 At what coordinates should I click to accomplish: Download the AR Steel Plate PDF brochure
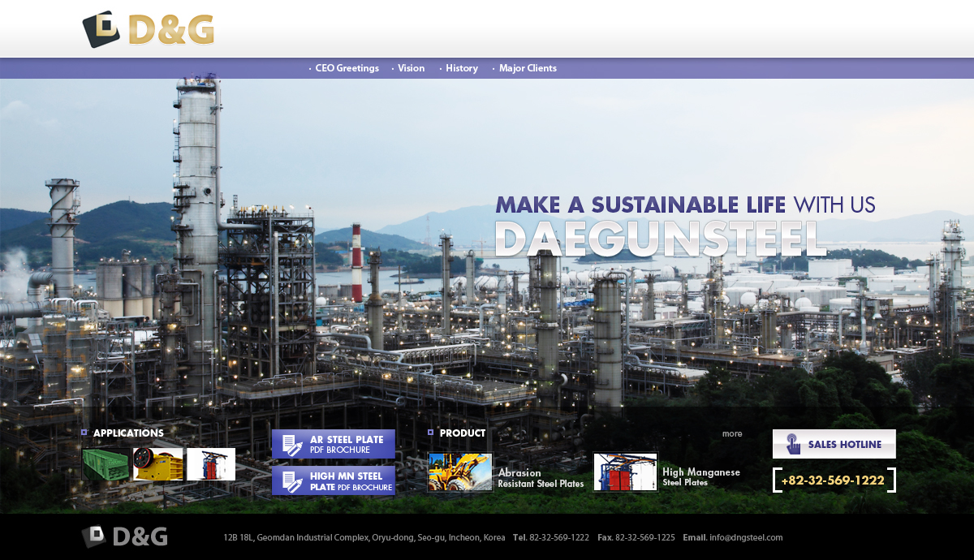[334, 445]
